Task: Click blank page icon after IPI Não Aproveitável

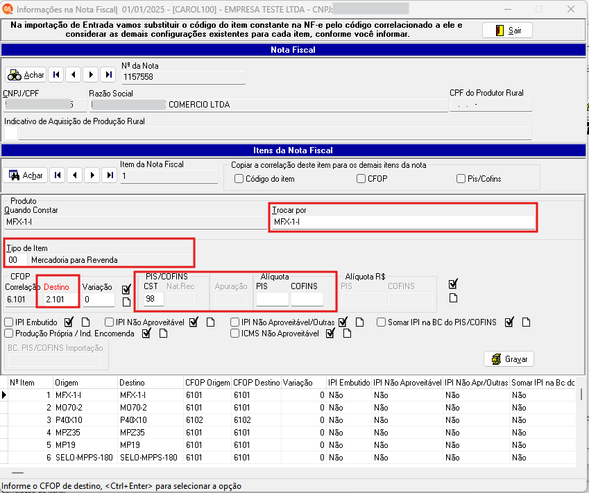Action: click(211, 322)
